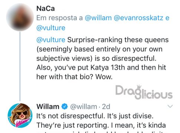Open the 2d timestamp on Willam's tweet

pyautogui.click(x=106, y=107)
